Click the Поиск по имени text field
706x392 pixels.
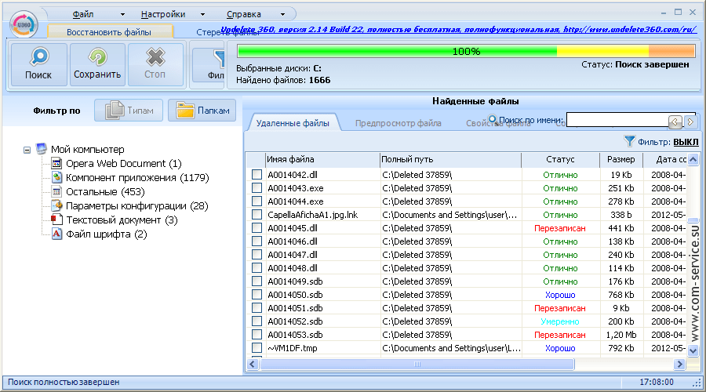coord(617,120)
